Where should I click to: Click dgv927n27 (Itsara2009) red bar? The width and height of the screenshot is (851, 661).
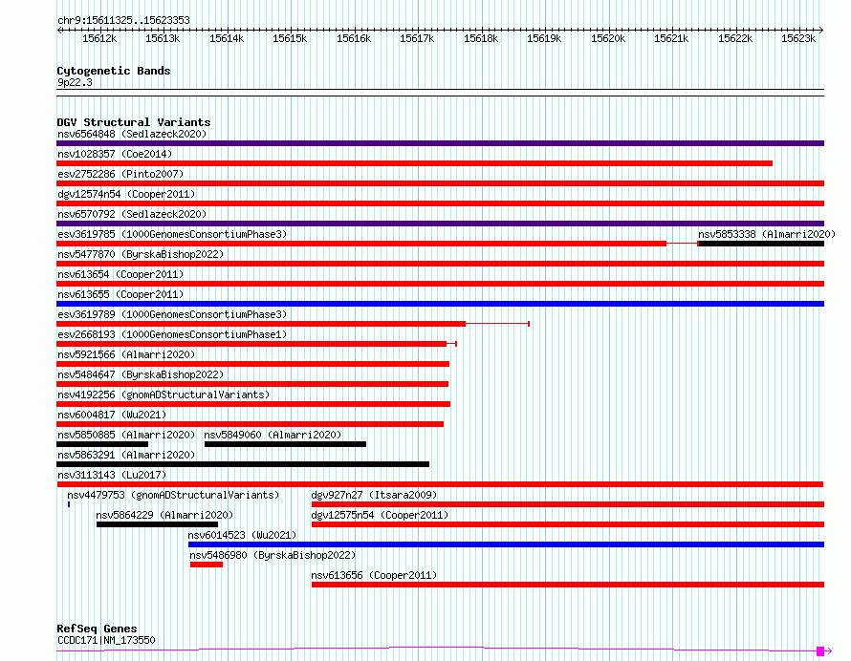point(568,504)
